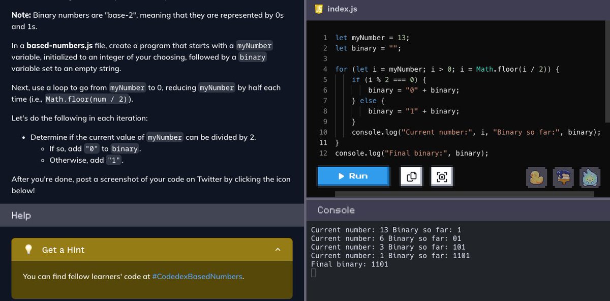Viewport: 610px width, 301px height.
Task: Expand the Help section
Action: 20,215
